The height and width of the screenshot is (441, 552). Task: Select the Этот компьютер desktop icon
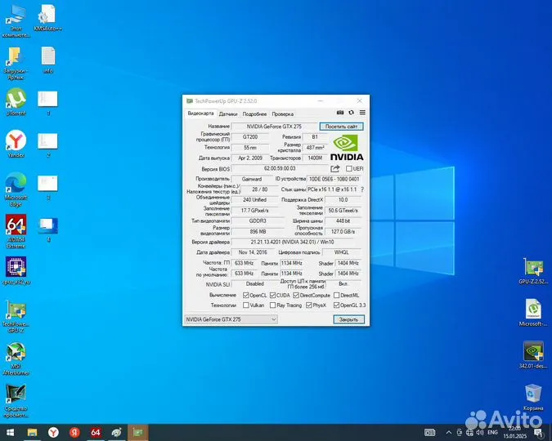coord(16,20)
